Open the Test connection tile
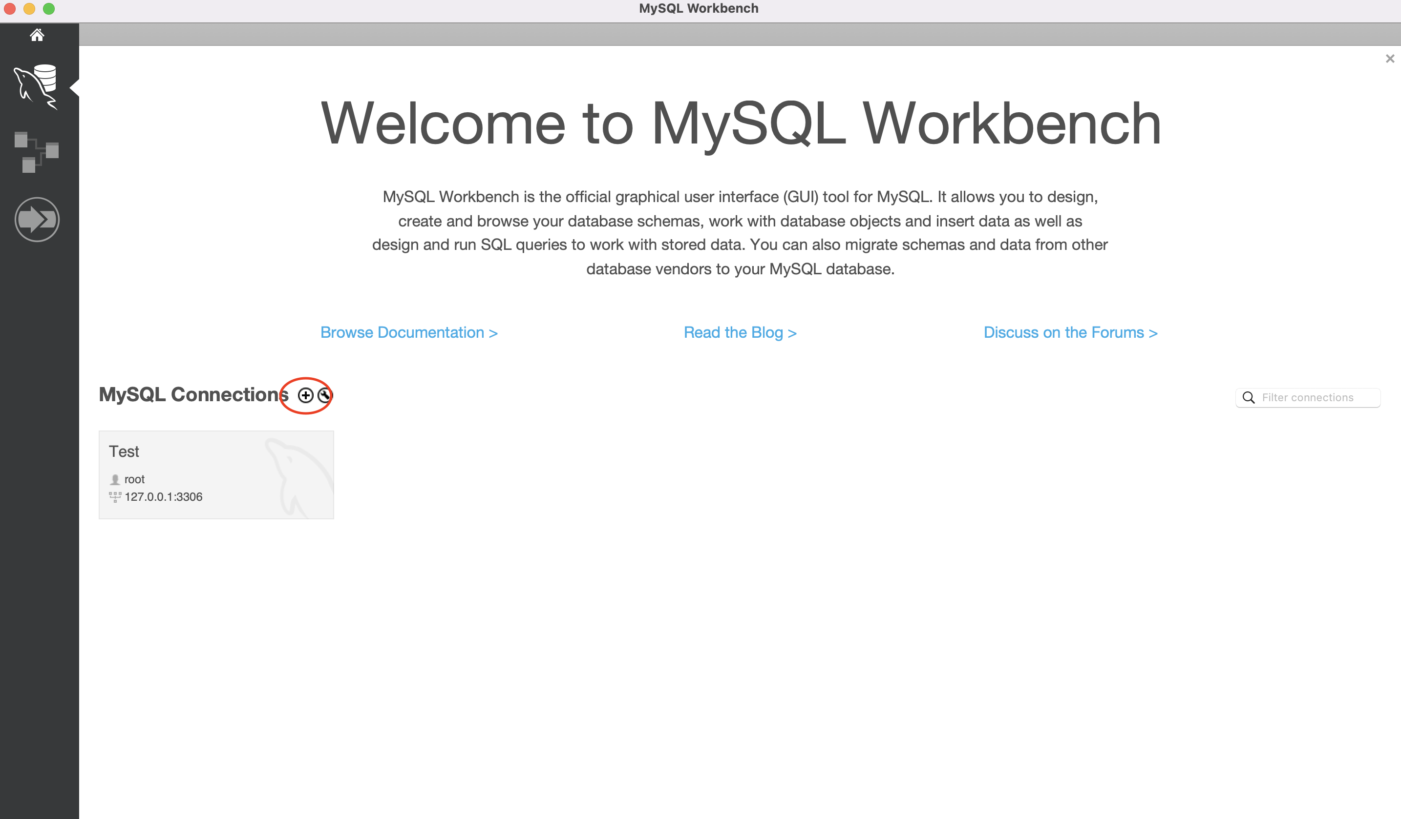1401x819 pixels. click(216, 474)
